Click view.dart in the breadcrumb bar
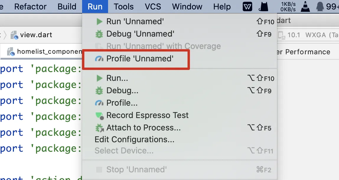The width and height of the screenshot is (339, 180). point(36,35)
